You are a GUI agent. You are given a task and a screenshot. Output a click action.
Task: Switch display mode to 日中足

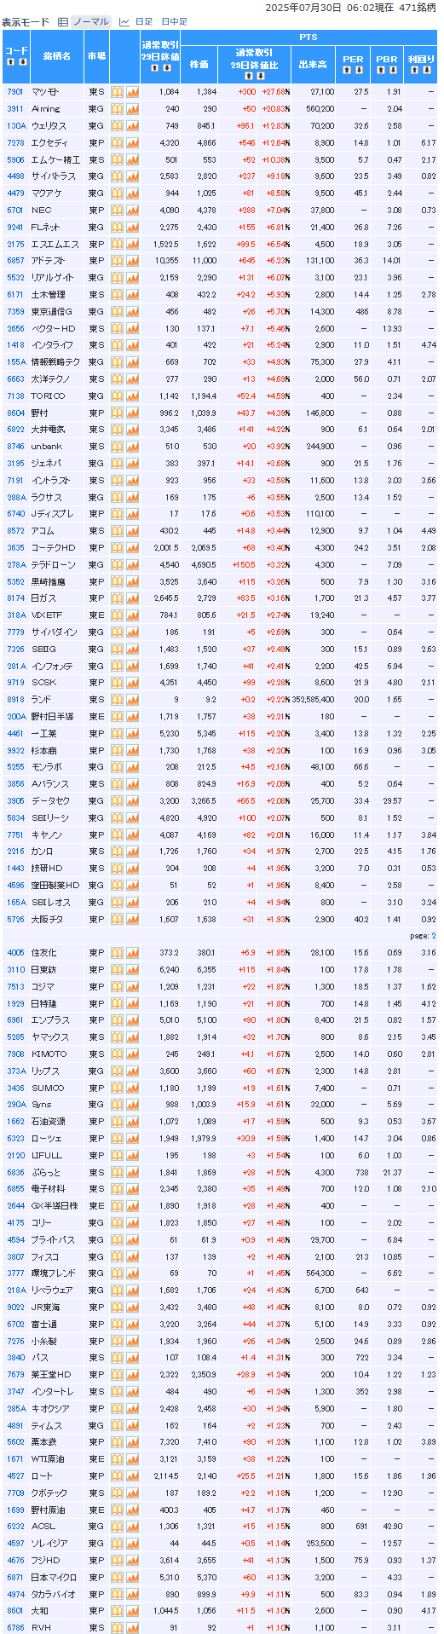point(174,21)
